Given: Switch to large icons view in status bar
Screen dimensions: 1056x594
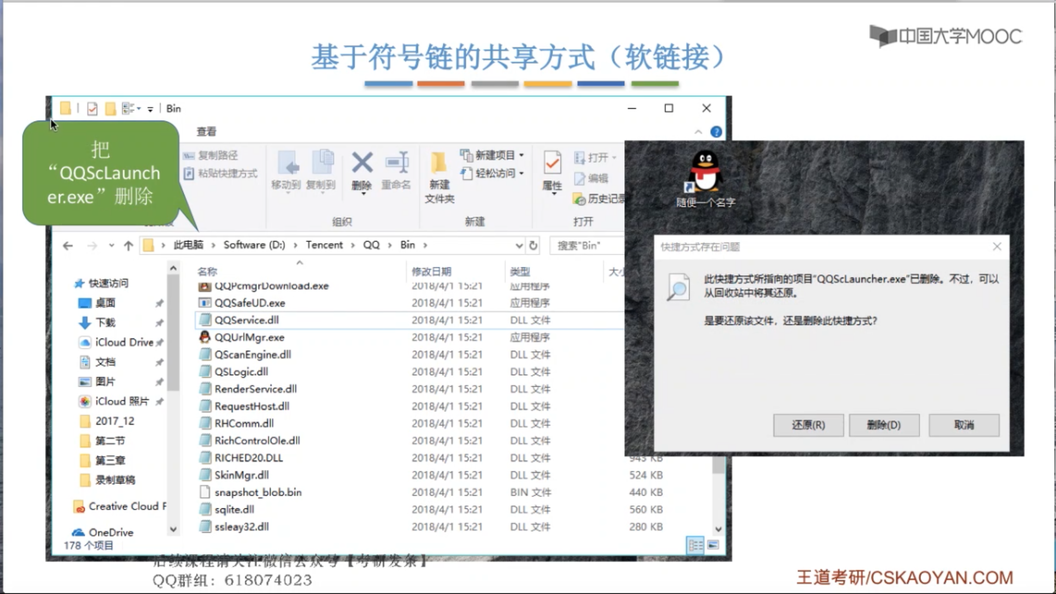Looking at the screenshot, I should (713, 545).
